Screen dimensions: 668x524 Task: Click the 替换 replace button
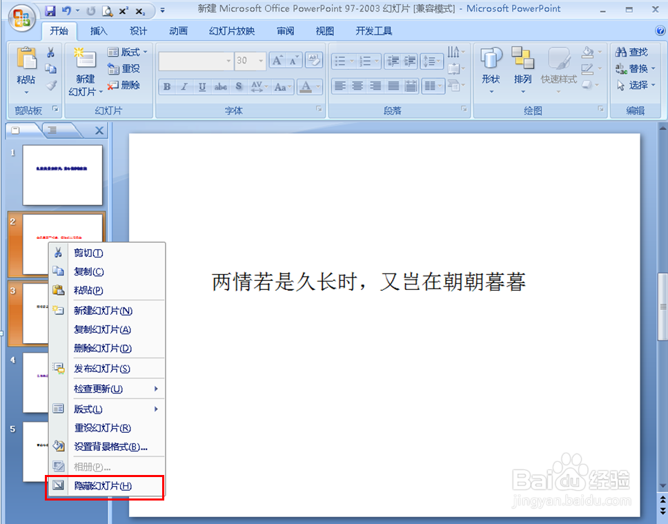[x=635, y=68]
